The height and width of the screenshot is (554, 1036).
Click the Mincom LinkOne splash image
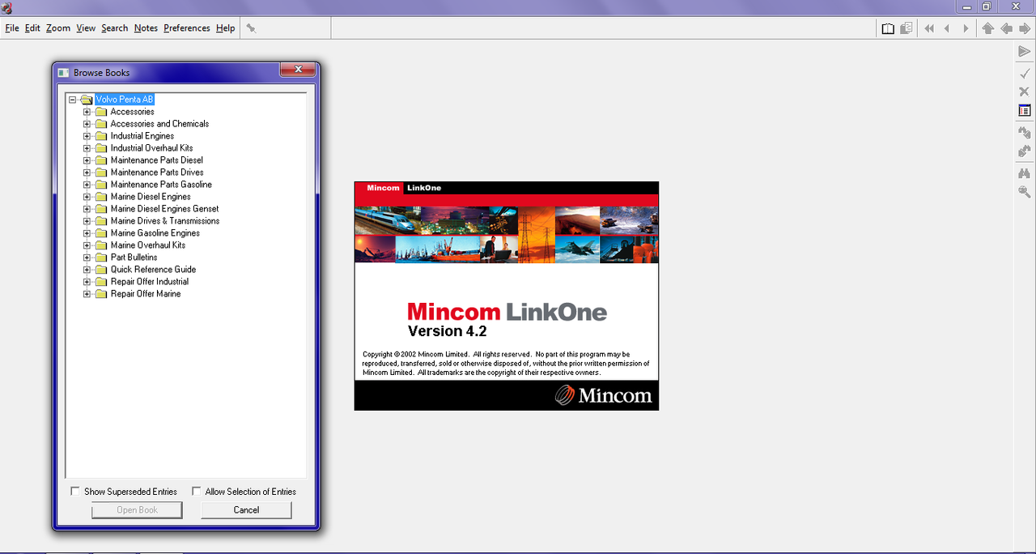[x=507, y=296]
